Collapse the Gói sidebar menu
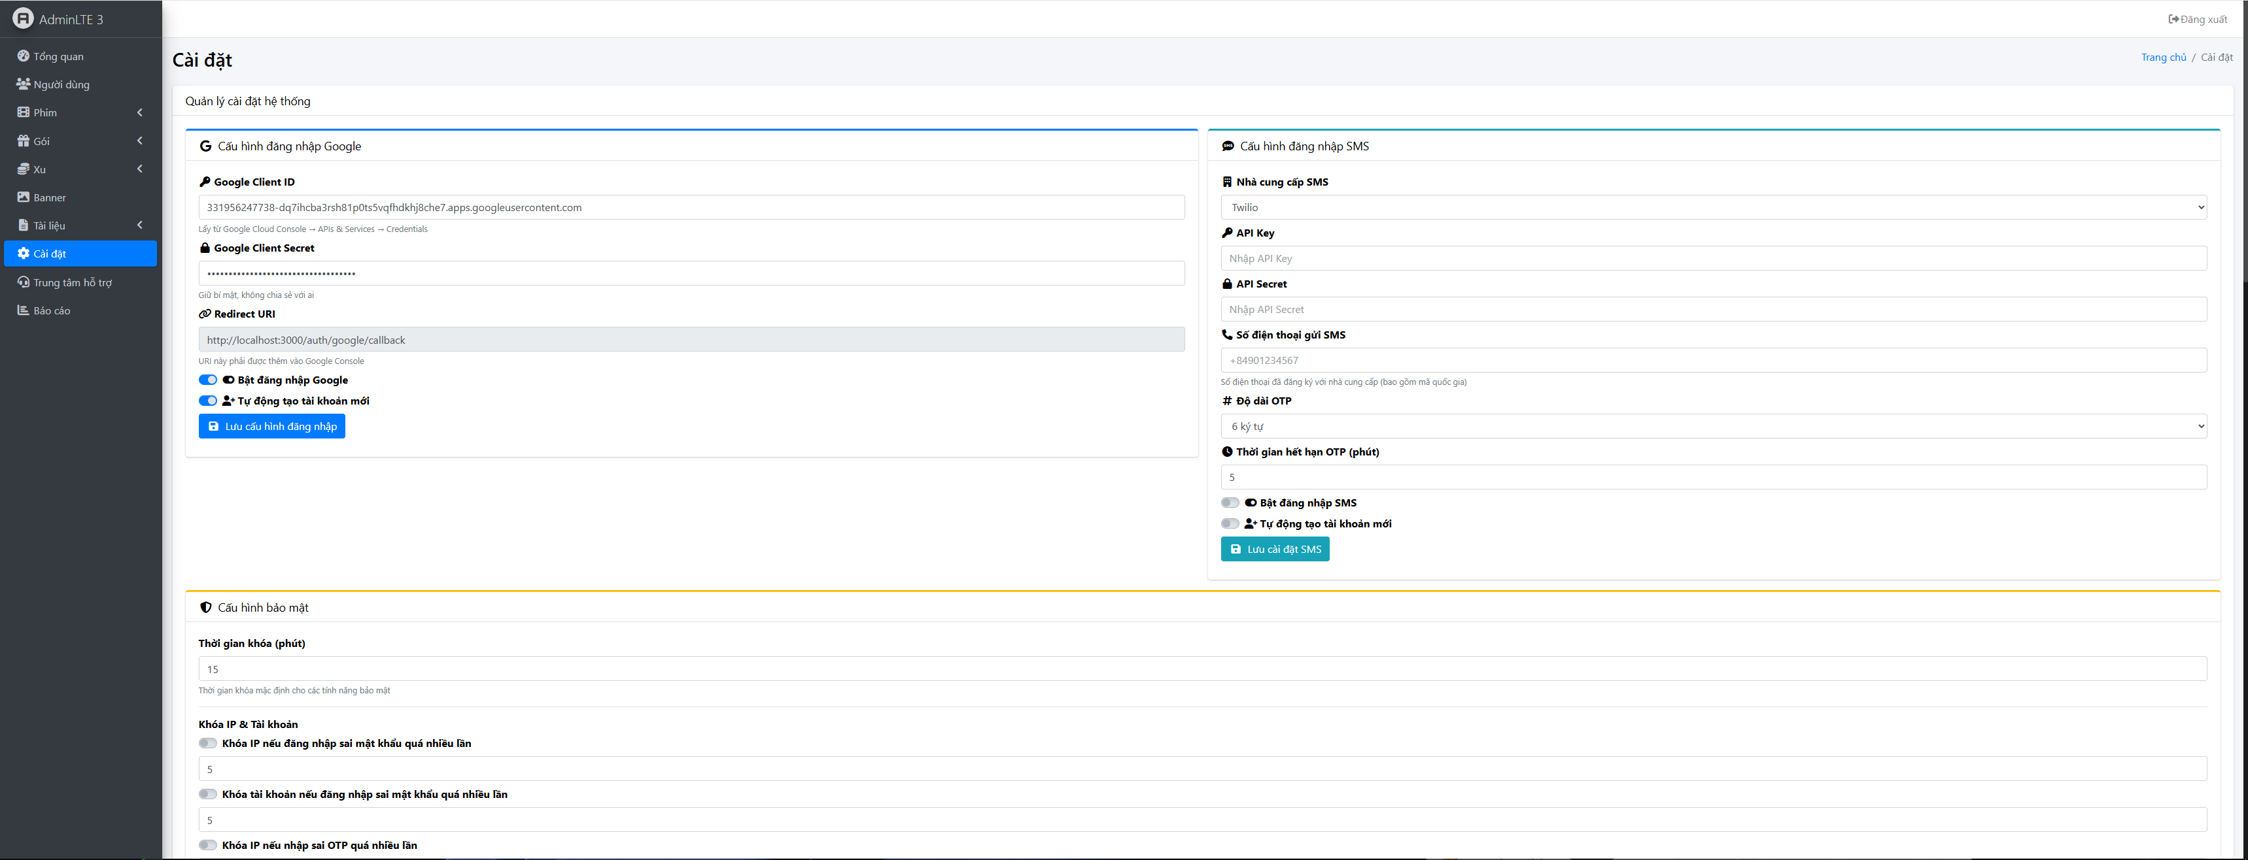The height and width of the screenshot is (860, 2248). click(80, 141)
